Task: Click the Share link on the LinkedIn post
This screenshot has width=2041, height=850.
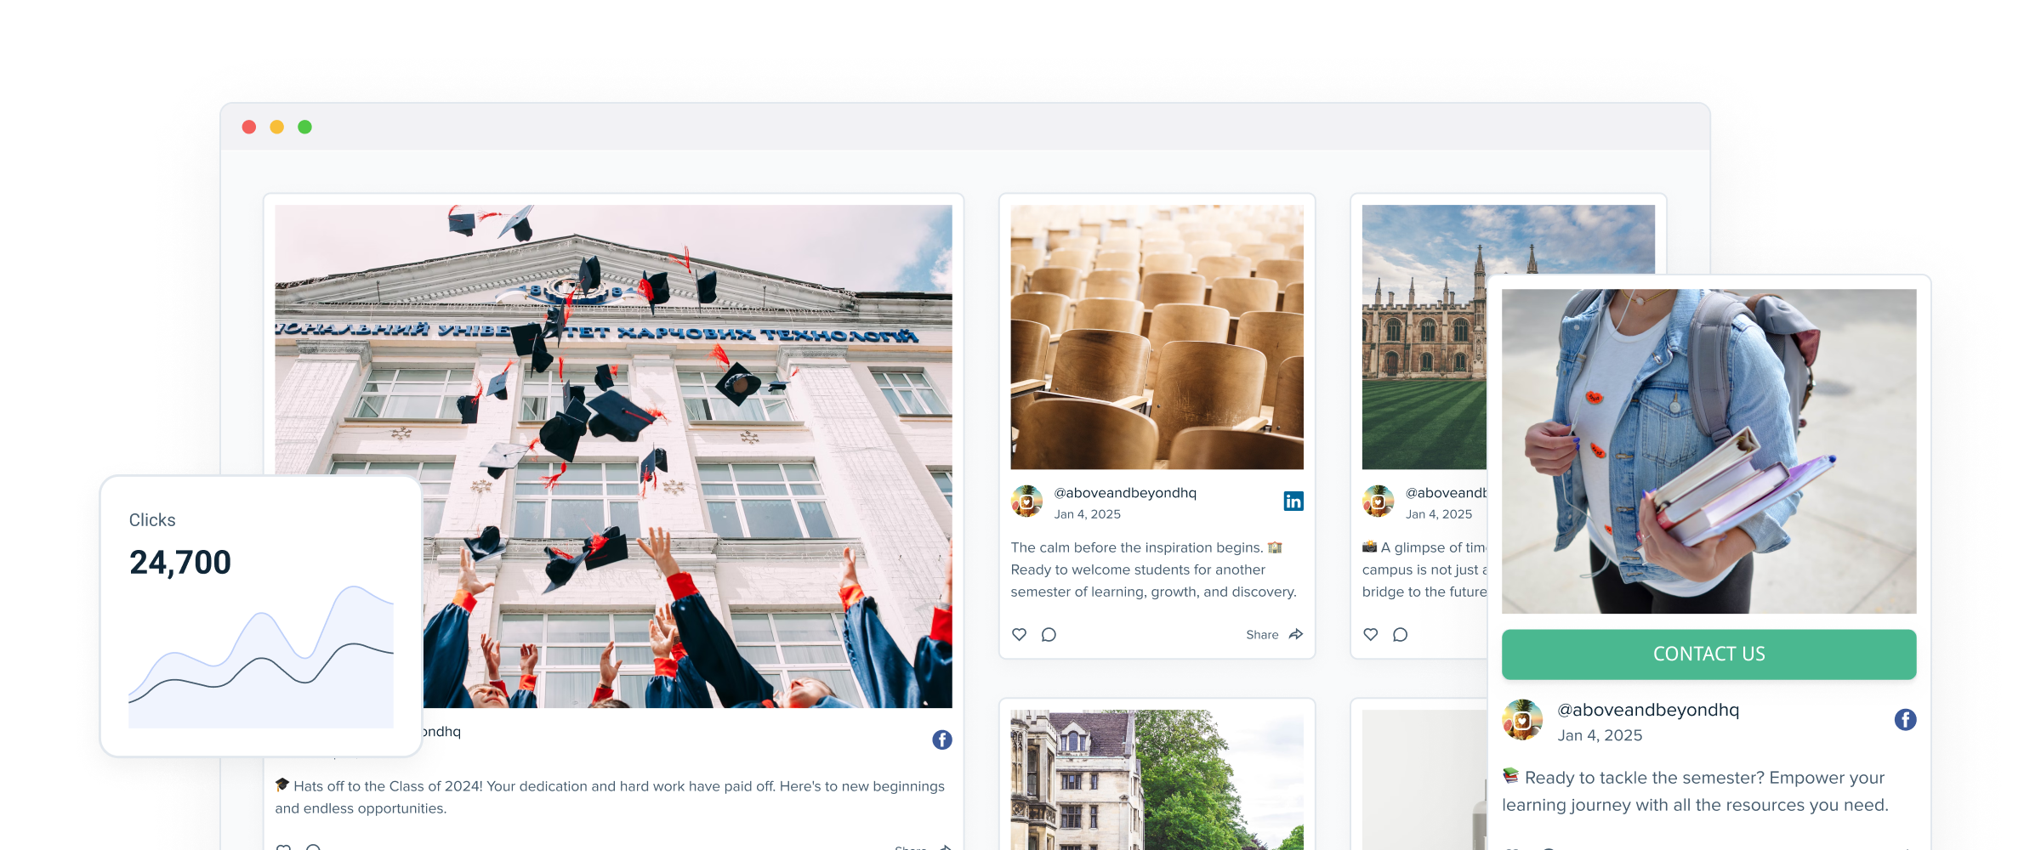Action: click(x=1264, y=634)
